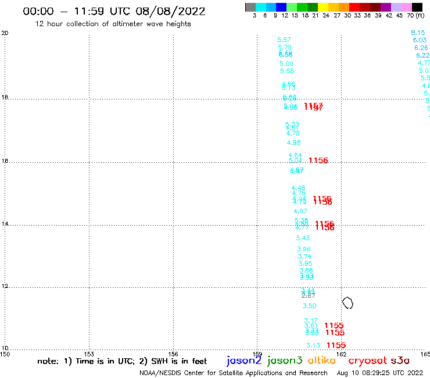
Task: Click the orange swatch in the legend bar
Action: point(343,7)
